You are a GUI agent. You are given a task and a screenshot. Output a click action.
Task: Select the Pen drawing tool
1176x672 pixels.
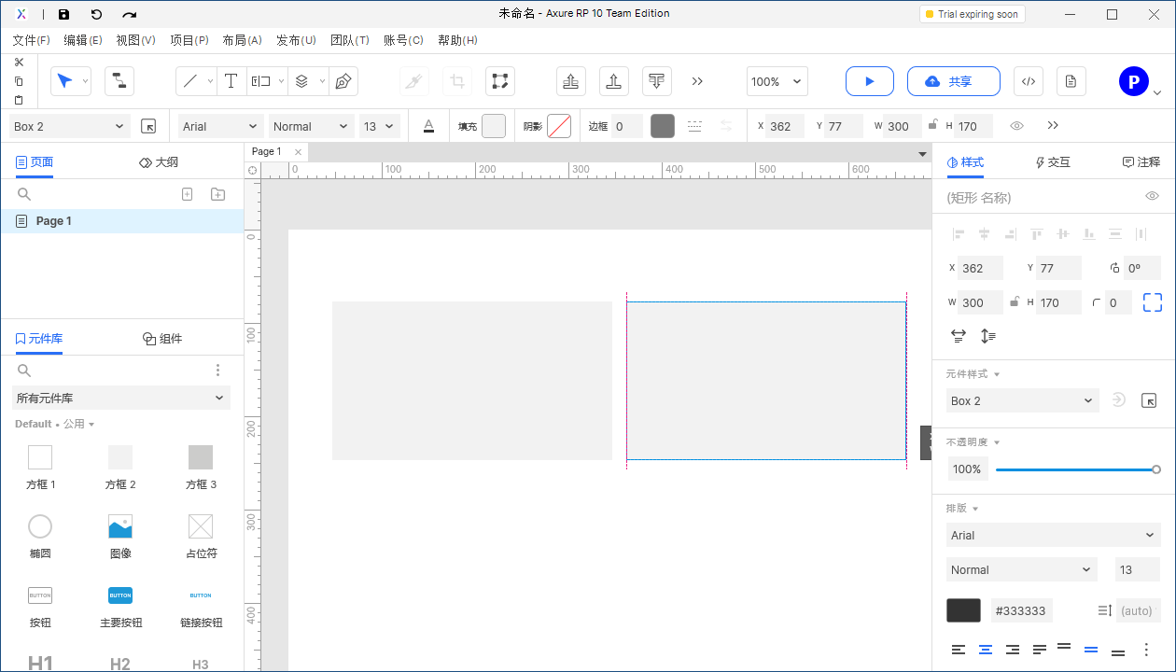(x=343, y=81)
